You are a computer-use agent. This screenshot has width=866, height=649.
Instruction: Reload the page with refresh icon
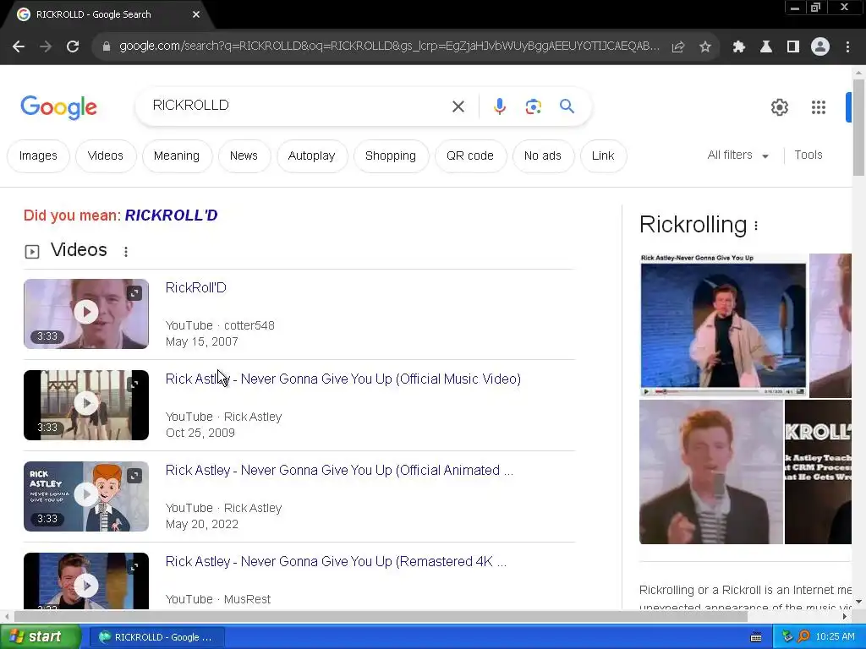[x=73, y=47]
